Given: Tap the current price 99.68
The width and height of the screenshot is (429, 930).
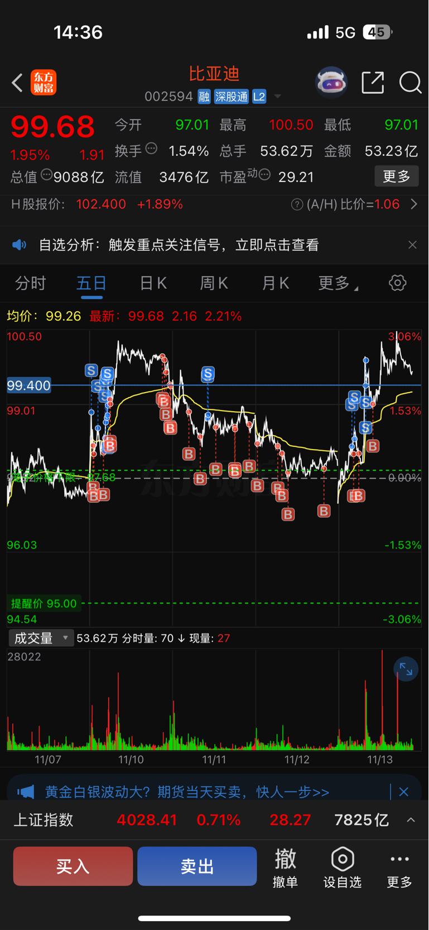Looking at the screenshot, I should pyautogui.click(x=53, y=126).
